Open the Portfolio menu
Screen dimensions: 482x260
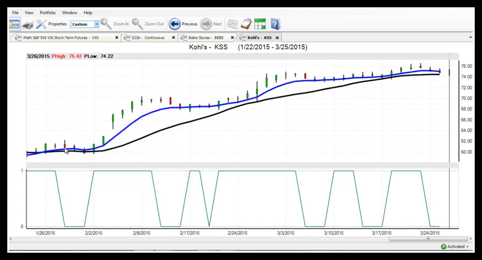[48, 13]
